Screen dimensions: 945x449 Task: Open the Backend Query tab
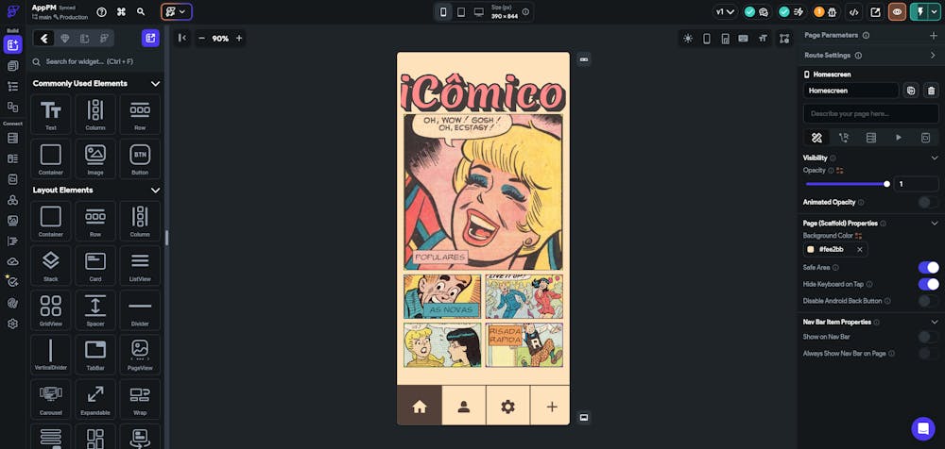(871, 138)
